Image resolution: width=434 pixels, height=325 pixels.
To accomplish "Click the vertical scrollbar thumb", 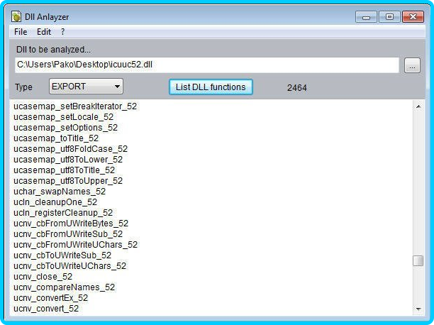I will [418, 260].
